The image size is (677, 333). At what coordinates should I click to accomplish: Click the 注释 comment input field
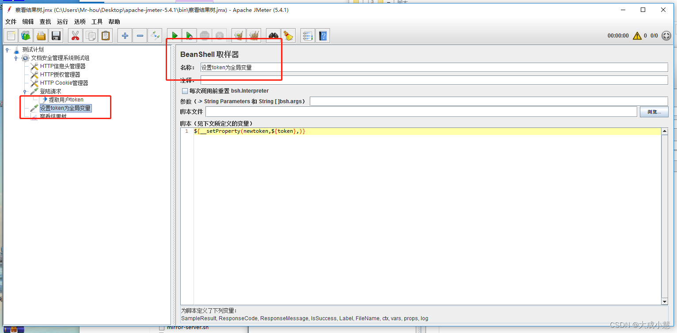coord(434,80)
